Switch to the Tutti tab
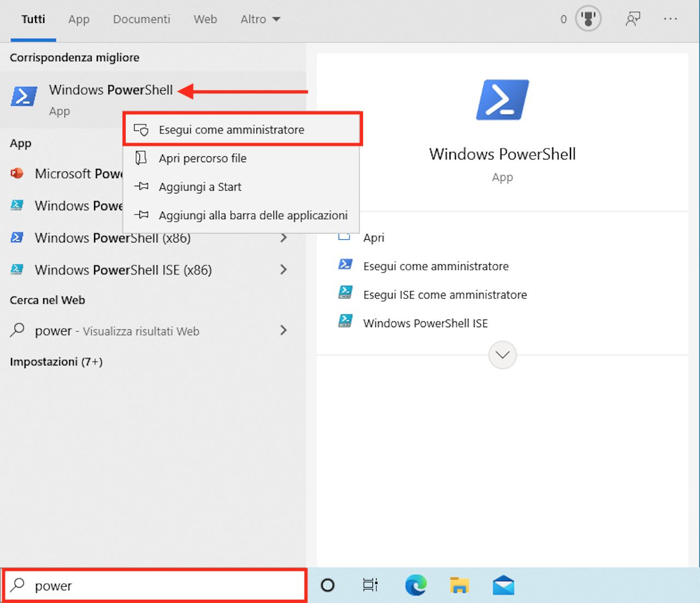 click(33, 19)
